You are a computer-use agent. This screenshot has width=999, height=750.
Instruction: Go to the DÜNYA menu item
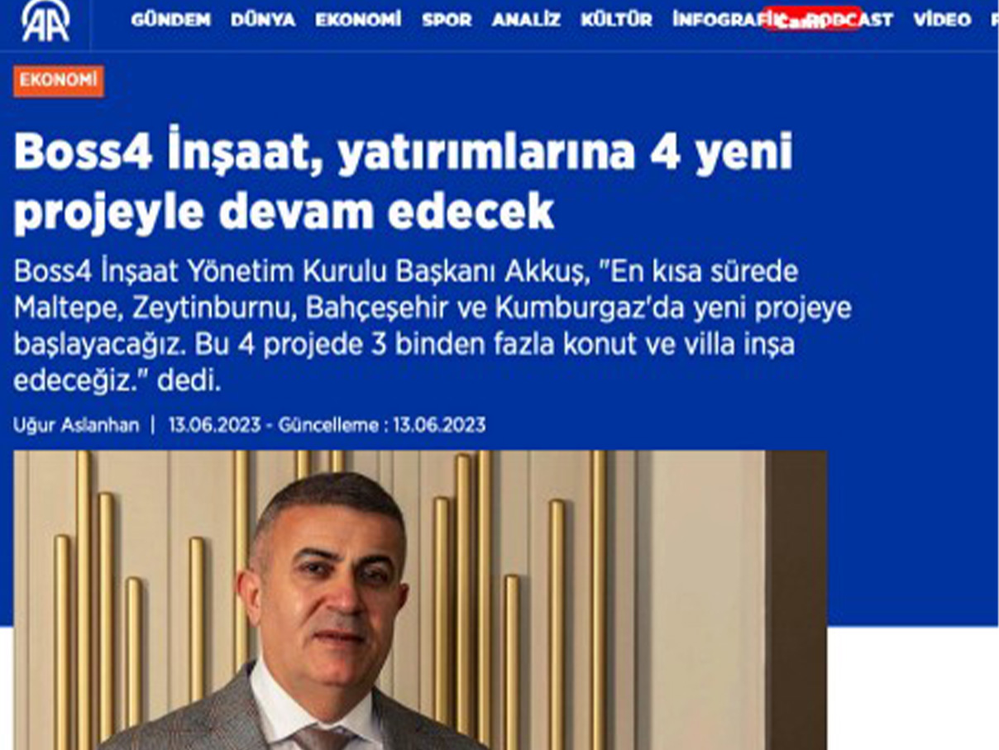pos(263,20)
